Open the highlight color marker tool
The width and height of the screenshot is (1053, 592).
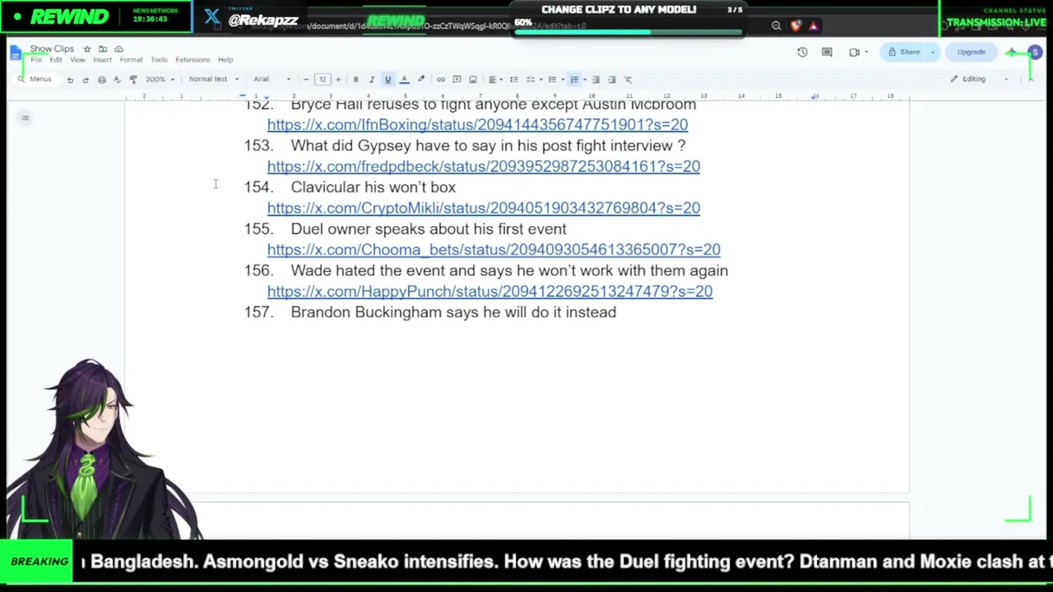pos(421,80)
